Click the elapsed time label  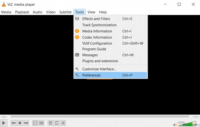pos(4,117)
